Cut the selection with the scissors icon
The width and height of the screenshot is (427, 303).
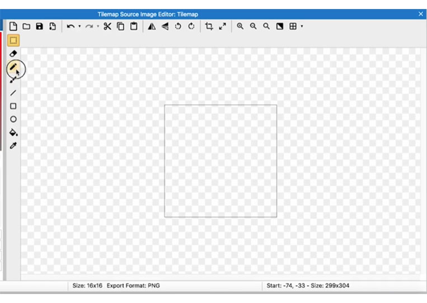(107, 26)
